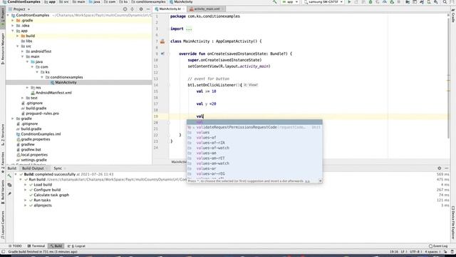Open the TODO tool window tab
Screen dimensions: 456x257
15,246
